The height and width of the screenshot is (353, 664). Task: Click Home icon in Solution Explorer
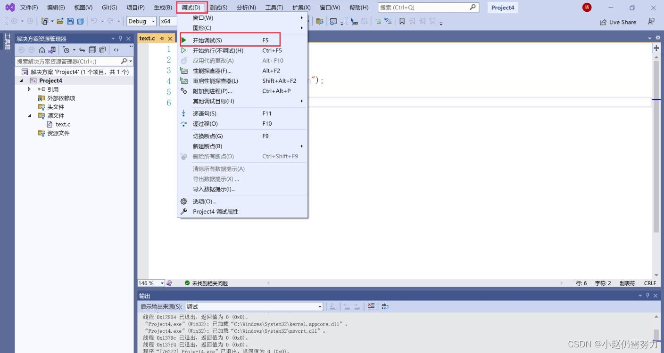[42, 50]
